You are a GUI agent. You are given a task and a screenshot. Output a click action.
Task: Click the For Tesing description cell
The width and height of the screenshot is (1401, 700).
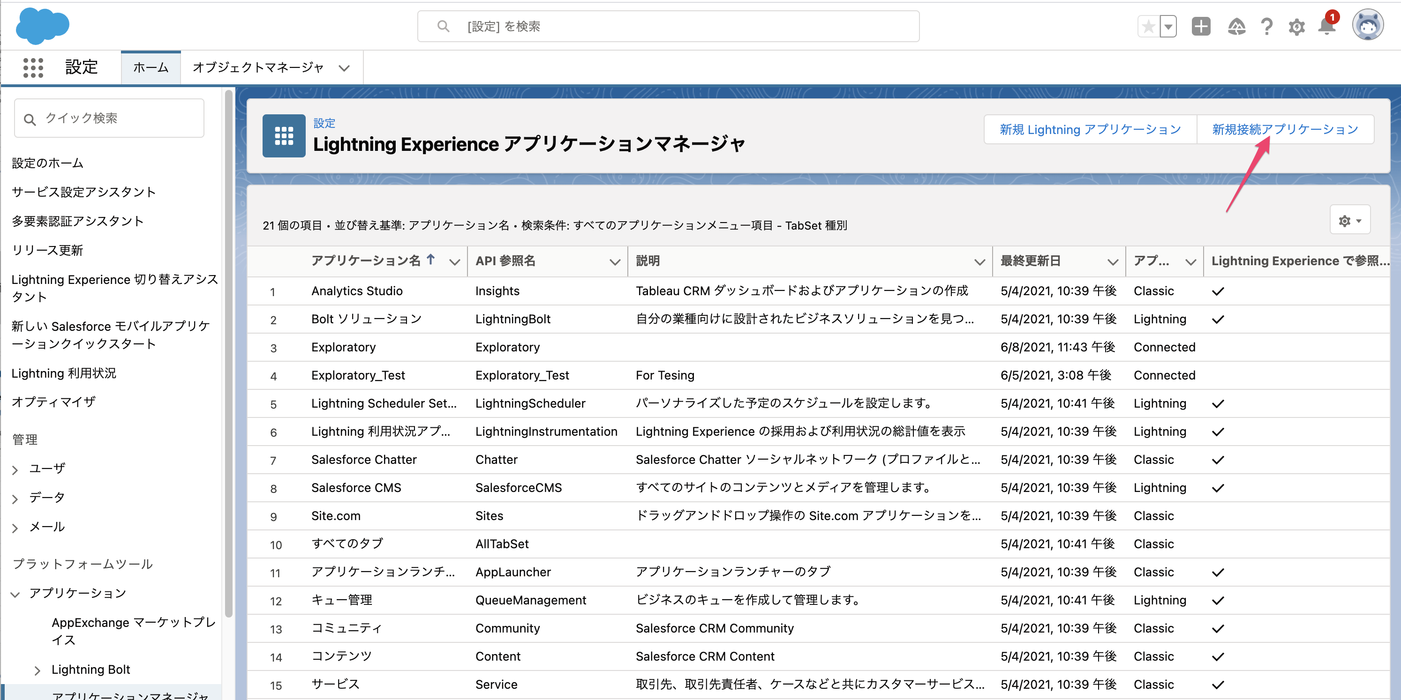(664, 376)
